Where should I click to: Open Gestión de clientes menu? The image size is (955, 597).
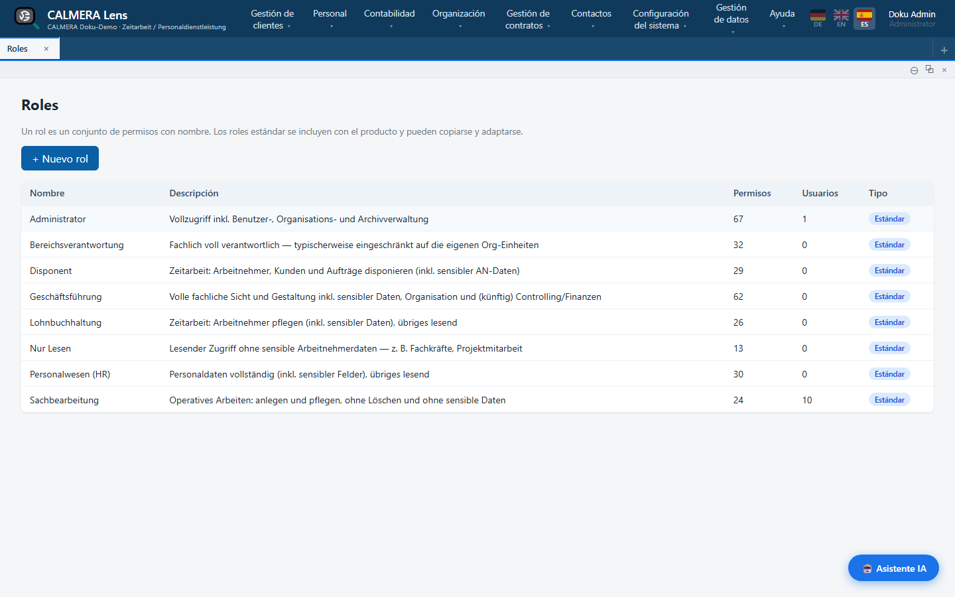tap(272, 19)
